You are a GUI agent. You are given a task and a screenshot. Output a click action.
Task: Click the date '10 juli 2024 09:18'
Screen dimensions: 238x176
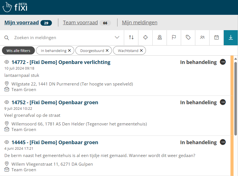[x=19, y=68]
